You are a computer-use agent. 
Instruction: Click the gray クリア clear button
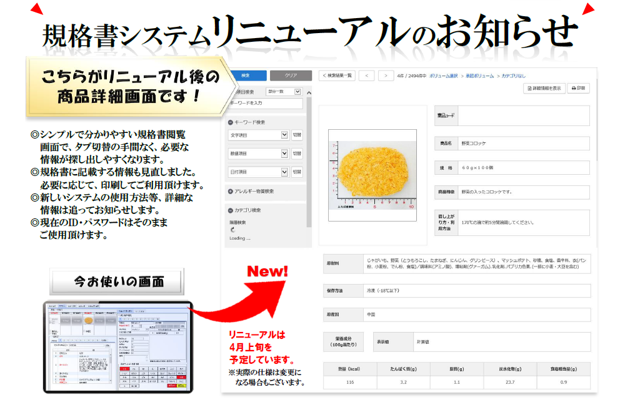(x=291, y=76)
